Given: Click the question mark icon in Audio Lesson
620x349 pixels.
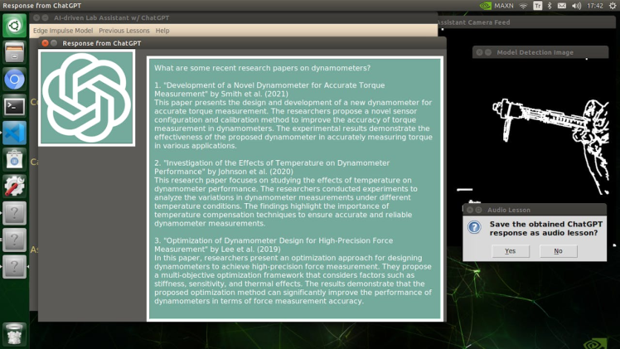Looking at the screenshot, I should (x=474, y=227).
